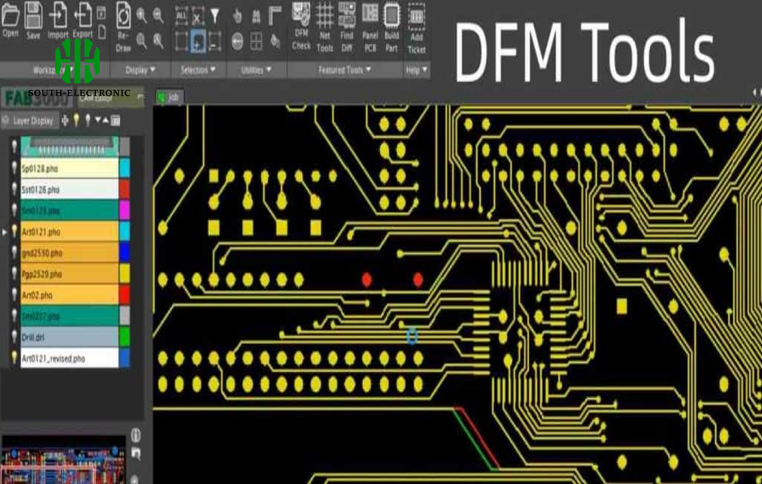
Task: Click the clear selection X icon
Action: pyautogui.click(x=197, y=16)
